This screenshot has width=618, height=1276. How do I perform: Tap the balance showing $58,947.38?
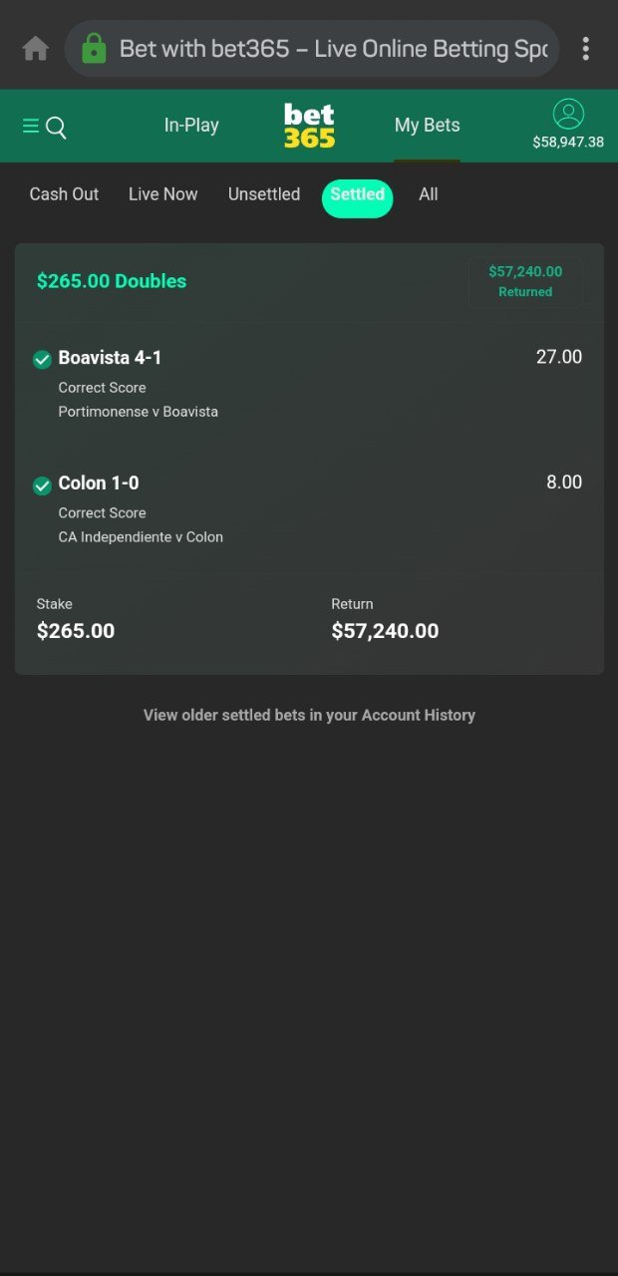point(568,141)
